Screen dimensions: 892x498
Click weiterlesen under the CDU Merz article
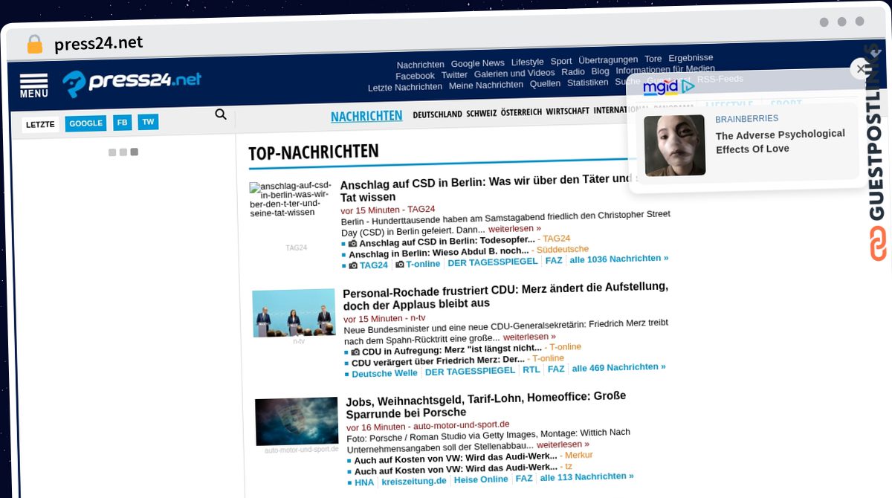[x=529, y=337]
